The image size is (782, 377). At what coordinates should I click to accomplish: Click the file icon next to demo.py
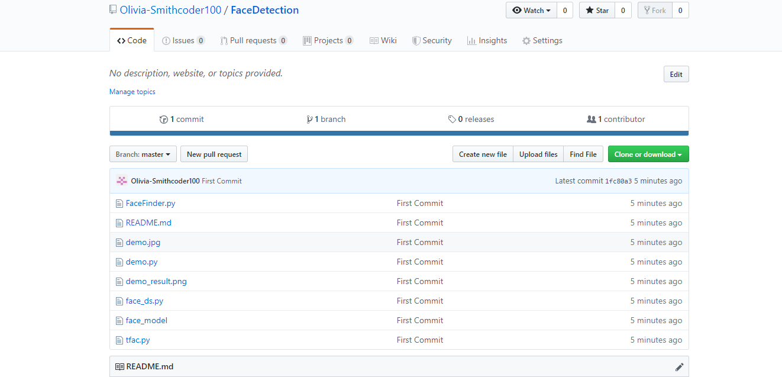tap(119, 262)
